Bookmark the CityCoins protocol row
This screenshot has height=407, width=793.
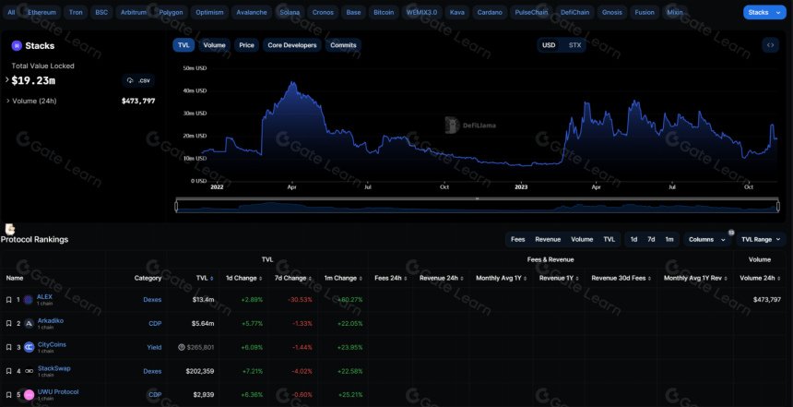click(x=8, y=347)
